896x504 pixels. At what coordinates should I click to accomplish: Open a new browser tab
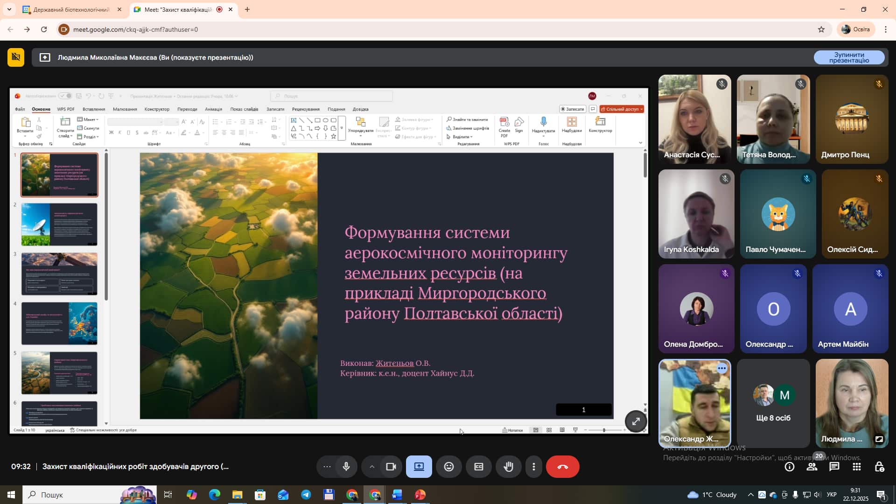click(x=247, y=9)
